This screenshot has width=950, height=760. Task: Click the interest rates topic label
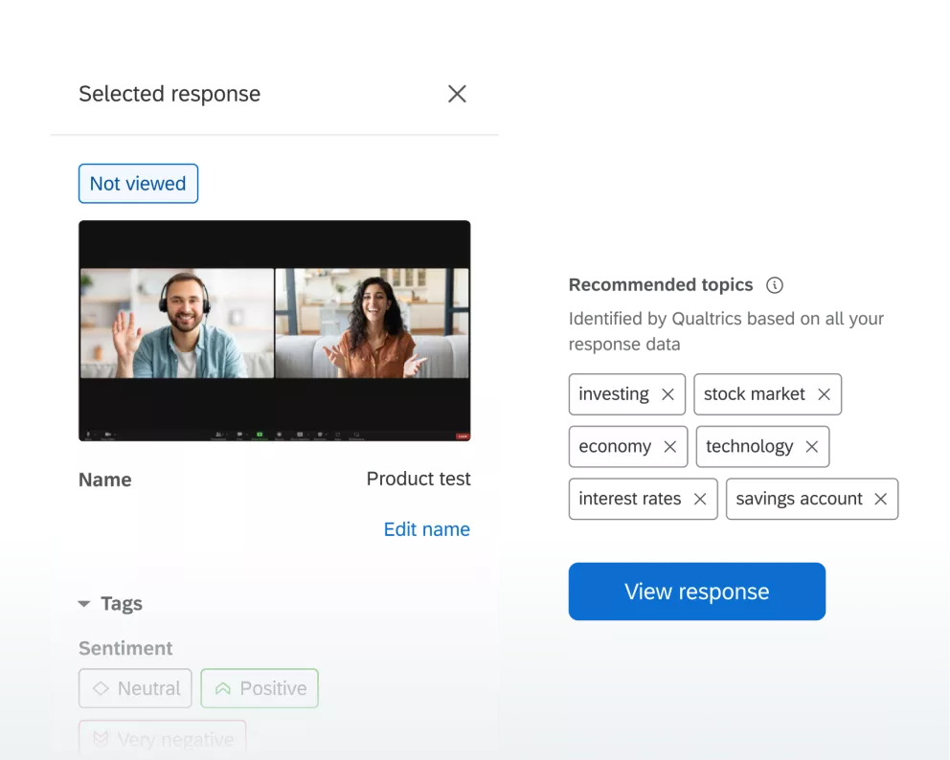pyautogui.click(x=629, y=499)
